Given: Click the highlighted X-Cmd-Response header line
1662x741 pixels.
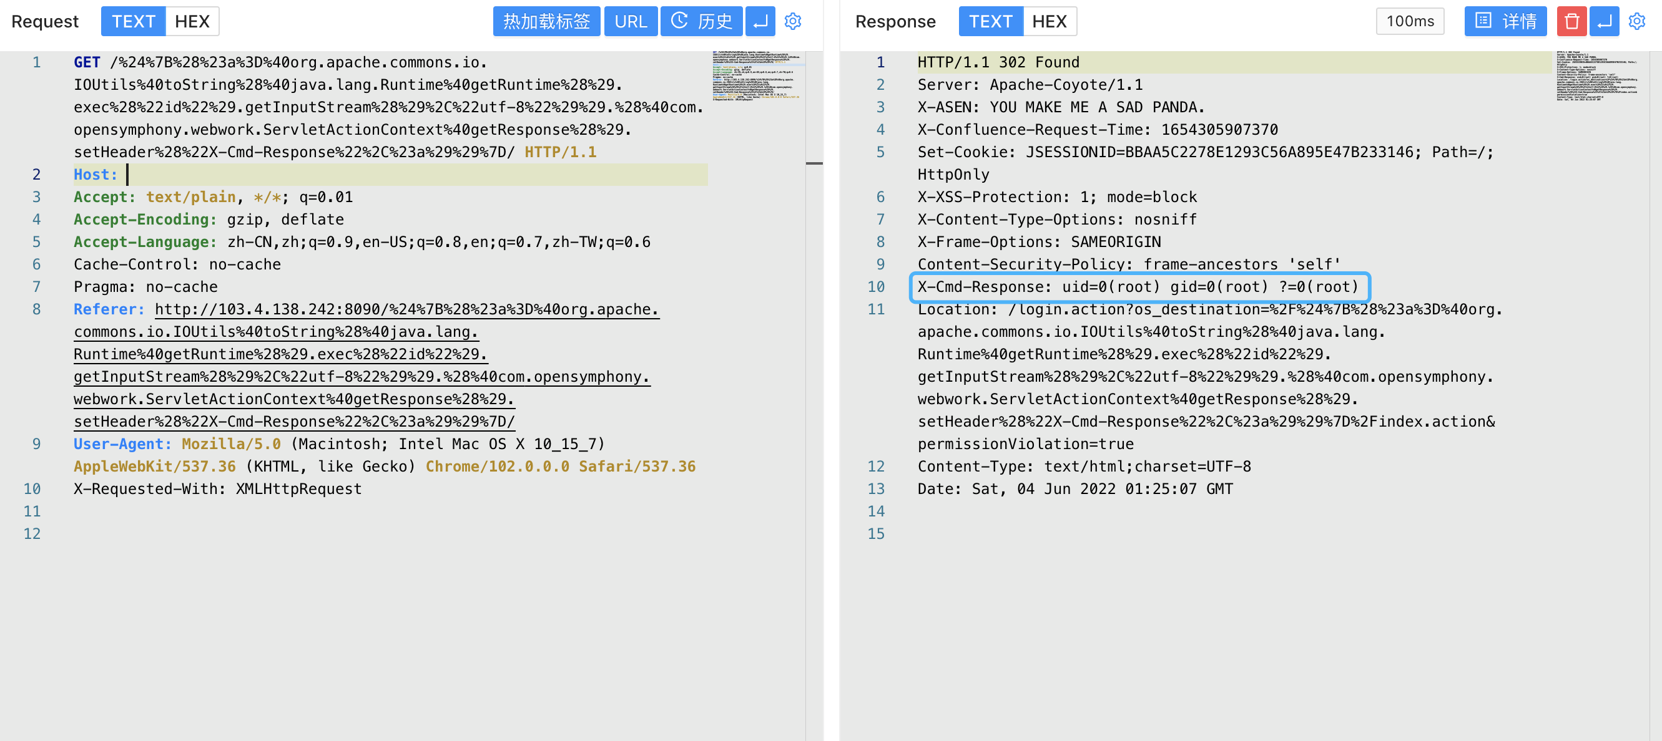Looking at the screenshot, I should click(1138, 287).
